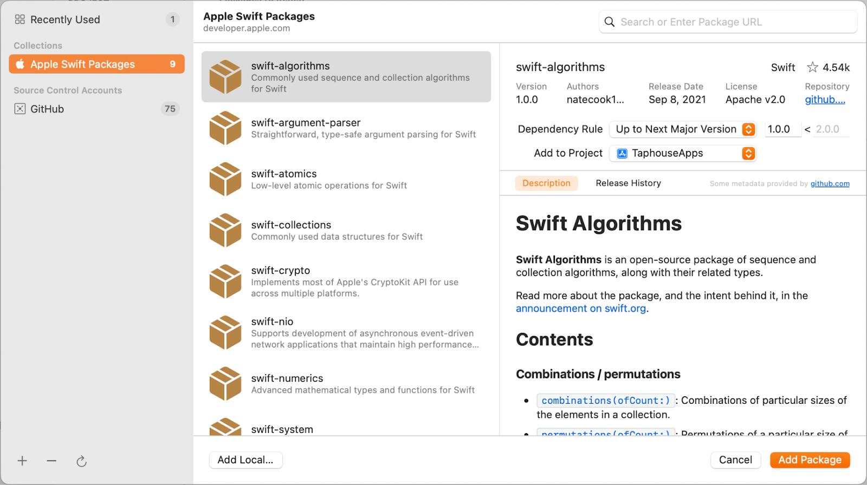Select the swift-atomics package title
867x485 pixels.
(284, 174)
